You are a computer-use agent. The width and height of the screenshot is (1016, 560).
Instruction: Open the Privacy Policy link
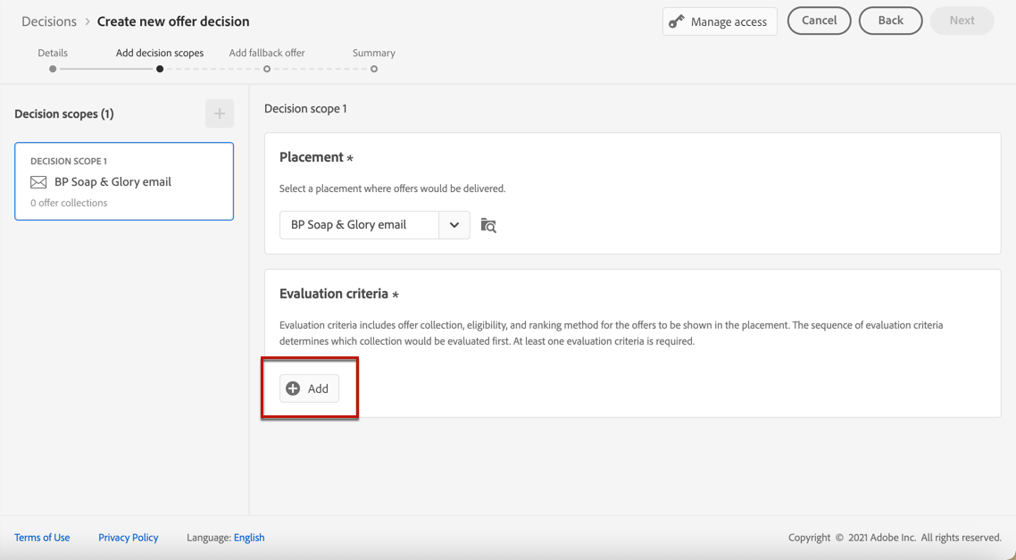(128, 538)
